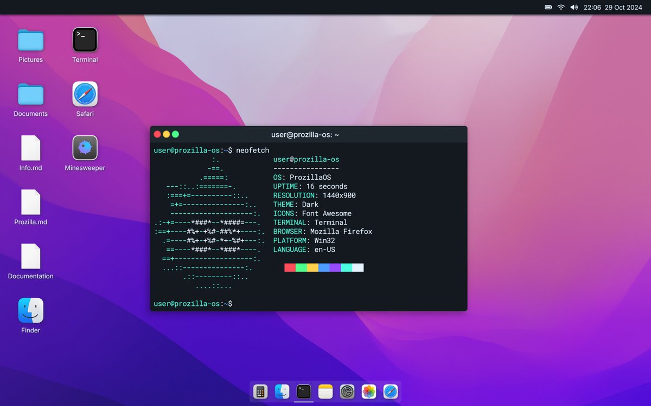Pick the yellow neofetch color block
Image resolution: width=651 pixels, height=406 pixels.
[312, 267]
